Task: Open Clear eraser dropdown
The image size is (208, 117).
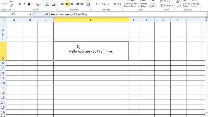Action: (179, 6)
